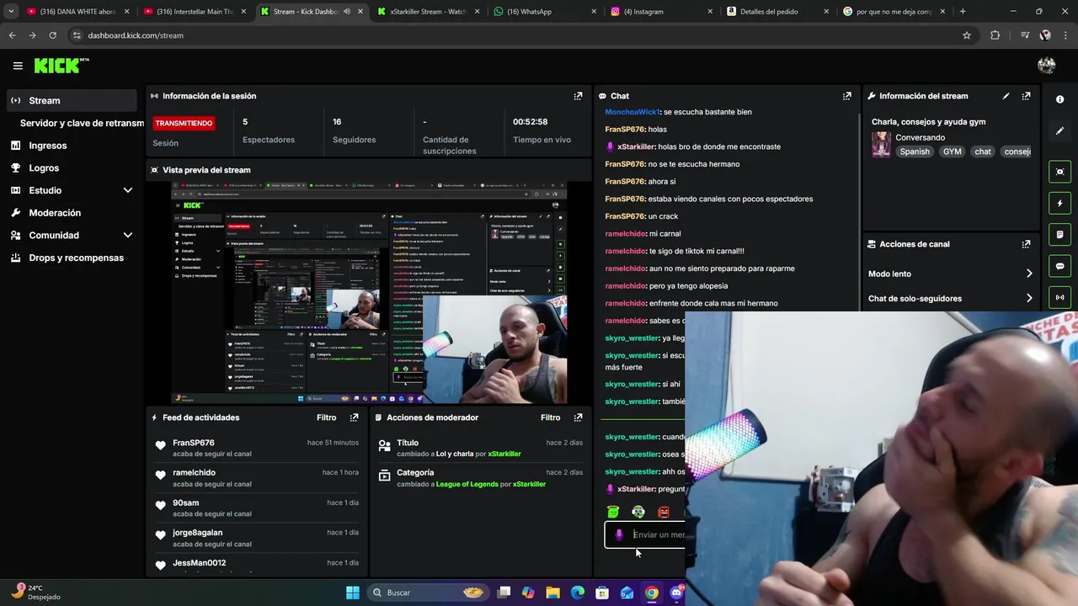This screenshot has height=606, width=1078.
Task: Open the Modo lento channel action
Action: (x=950, y=274)
